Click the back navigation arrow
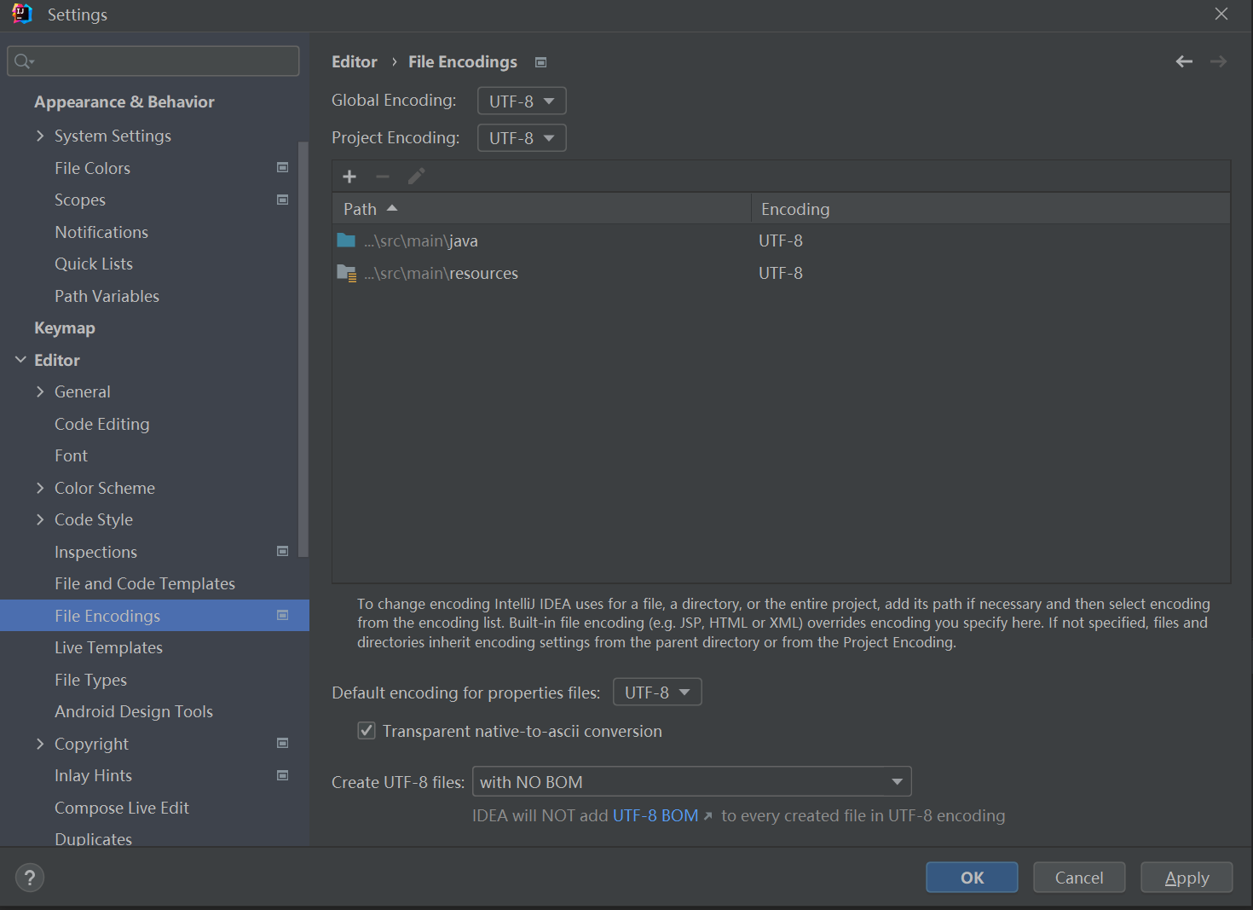Viewport: 1253px width, 910px height. pyautogui.click(x=1184, y=61)
